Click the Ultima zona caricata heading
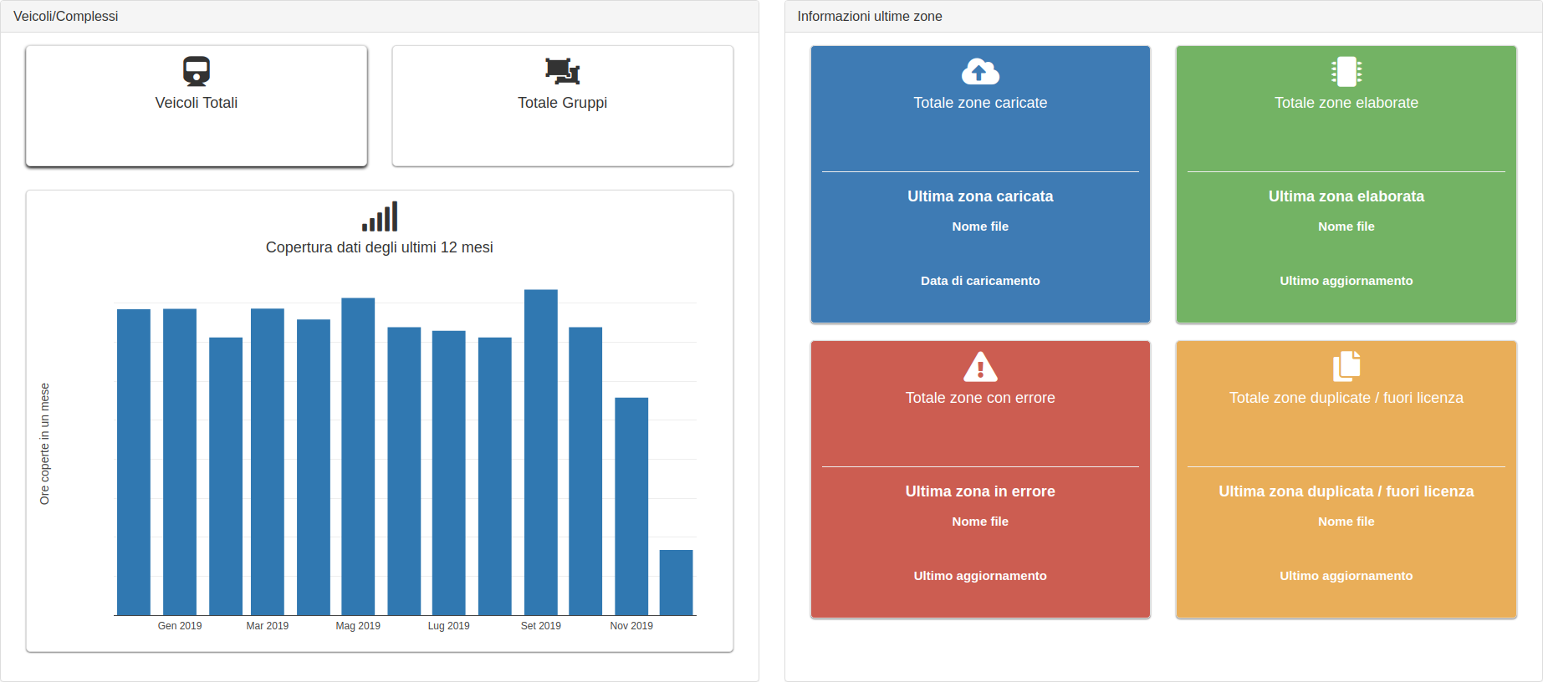 pyautogui.click(x=980, y=196)
